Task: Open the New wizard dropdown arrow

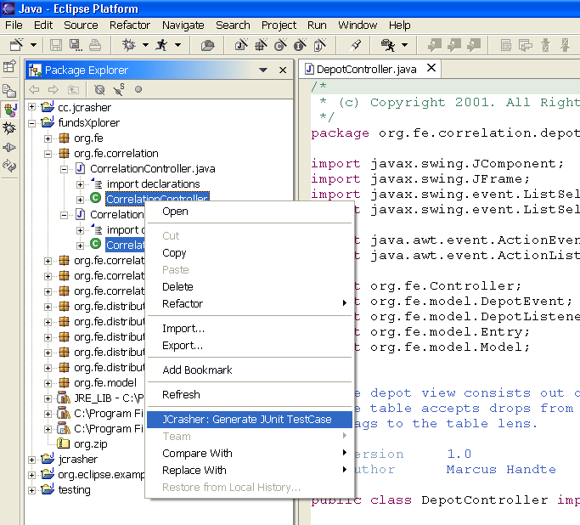Action: [34, 45]
